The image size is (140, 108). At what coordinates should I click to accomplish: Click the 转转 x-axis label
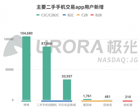pos(26,105)
